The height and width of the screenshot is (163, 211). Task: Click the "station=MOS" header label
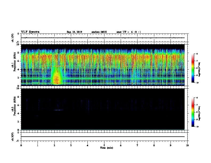pos(99,32)
